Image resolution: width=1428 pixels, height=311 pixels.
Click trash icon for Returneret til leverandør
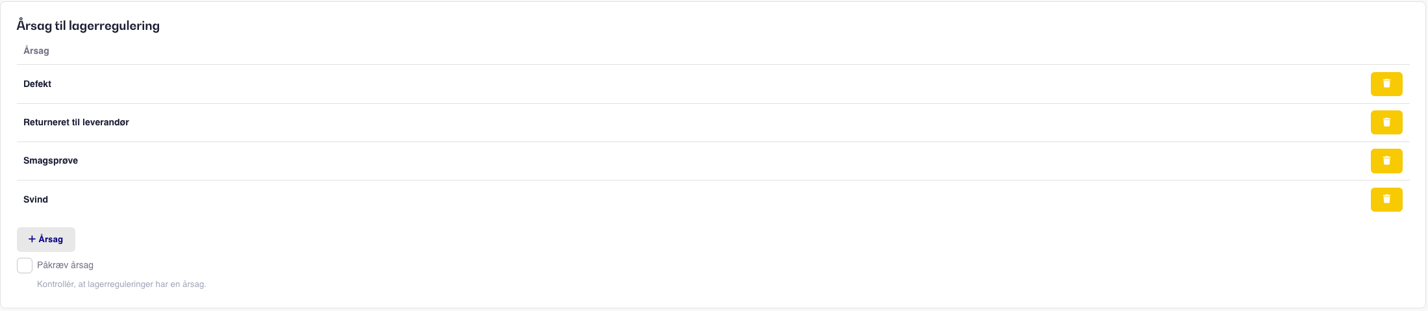pos(1386,122)
